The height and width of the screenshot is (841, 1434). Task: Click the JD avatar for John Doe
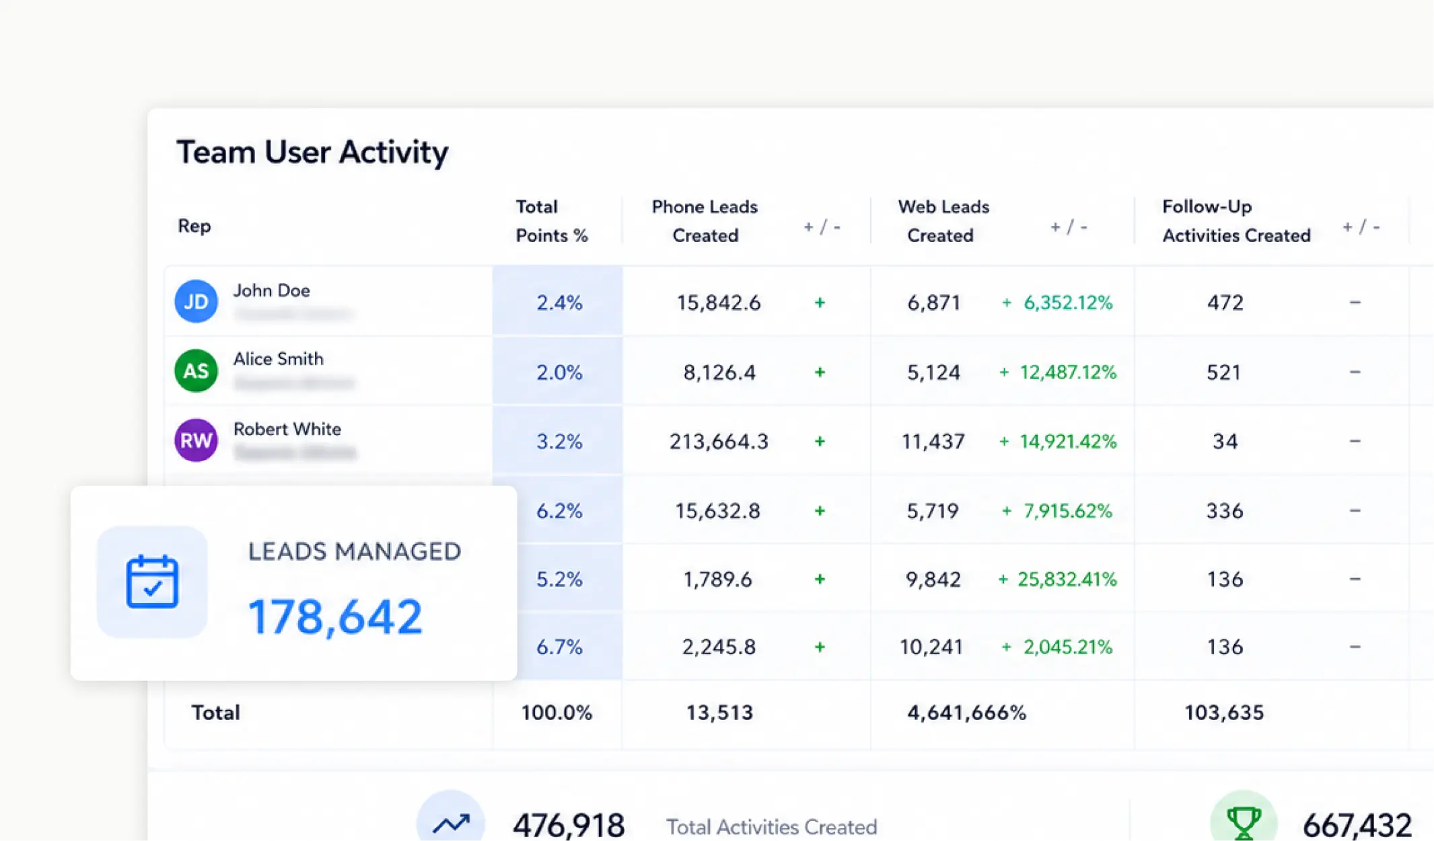[x=196, y=301]
